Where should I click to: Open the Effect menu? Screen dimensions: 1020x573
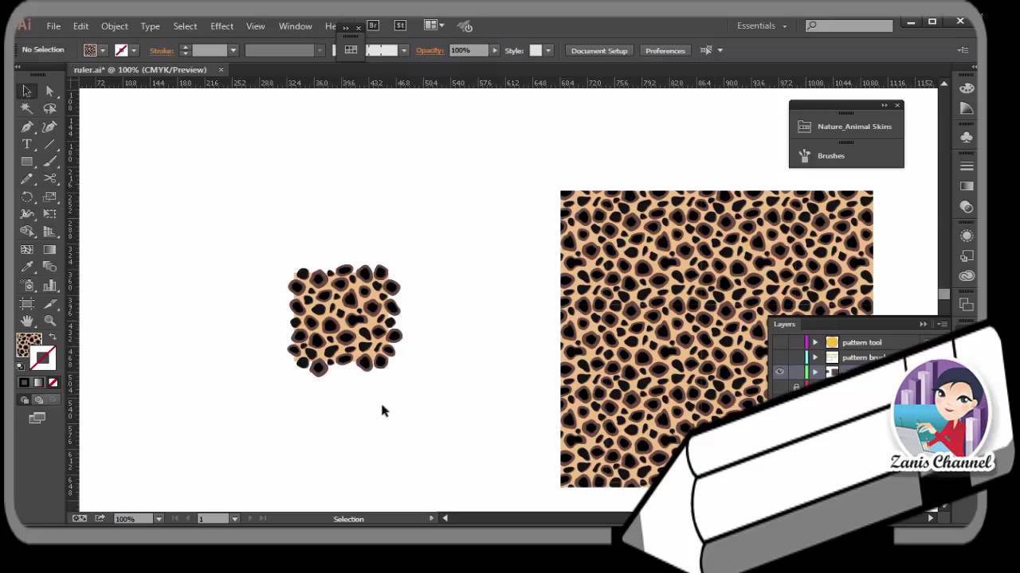click(222, 26)
